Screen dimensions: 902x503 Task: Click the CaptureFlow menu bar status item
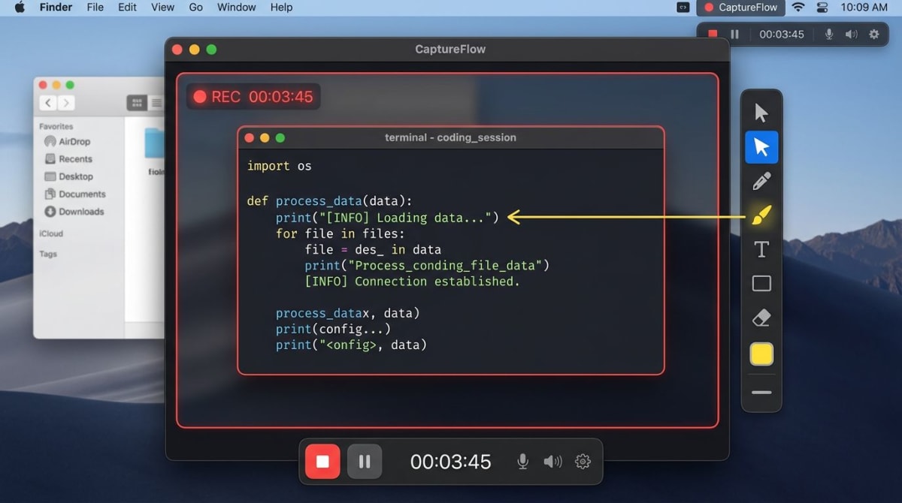point(740,8)
